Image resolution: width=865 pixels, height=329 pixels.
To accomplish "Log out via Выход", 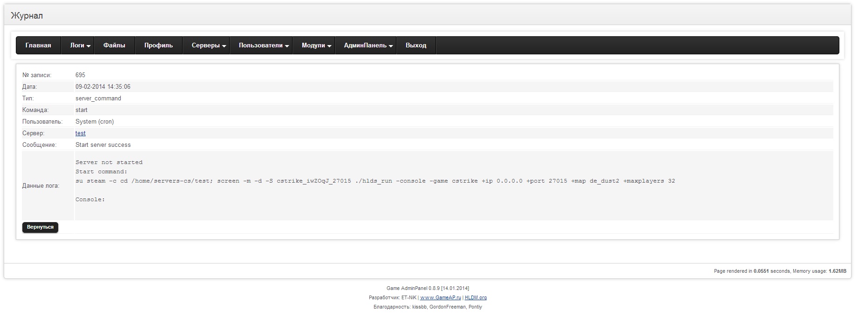I will (x=415, y=46).
